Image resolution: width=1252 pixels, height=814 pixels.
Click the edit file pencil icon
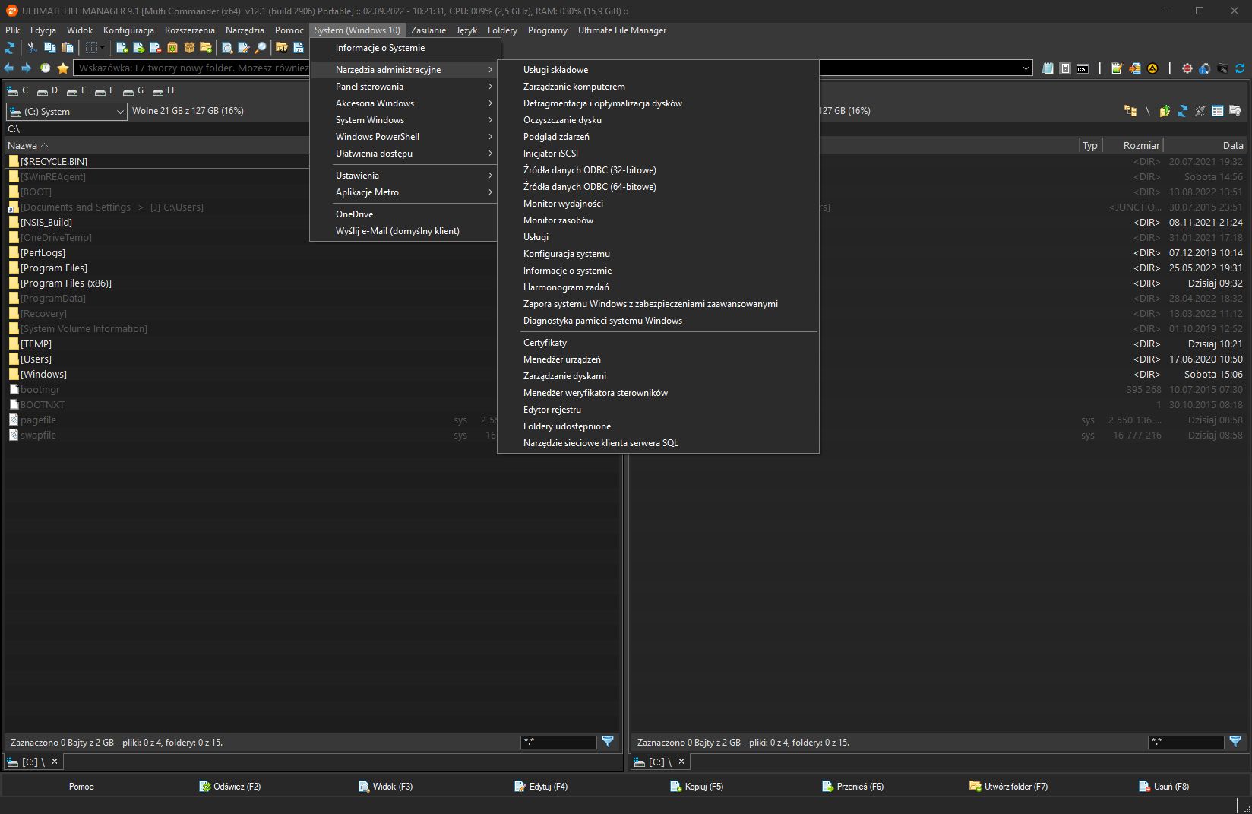point(244,48)
